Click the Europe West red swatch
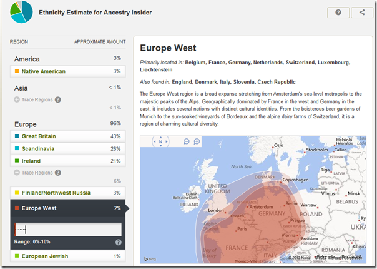The height and width of the screenshot is (269, 377). tap(17, 208)
